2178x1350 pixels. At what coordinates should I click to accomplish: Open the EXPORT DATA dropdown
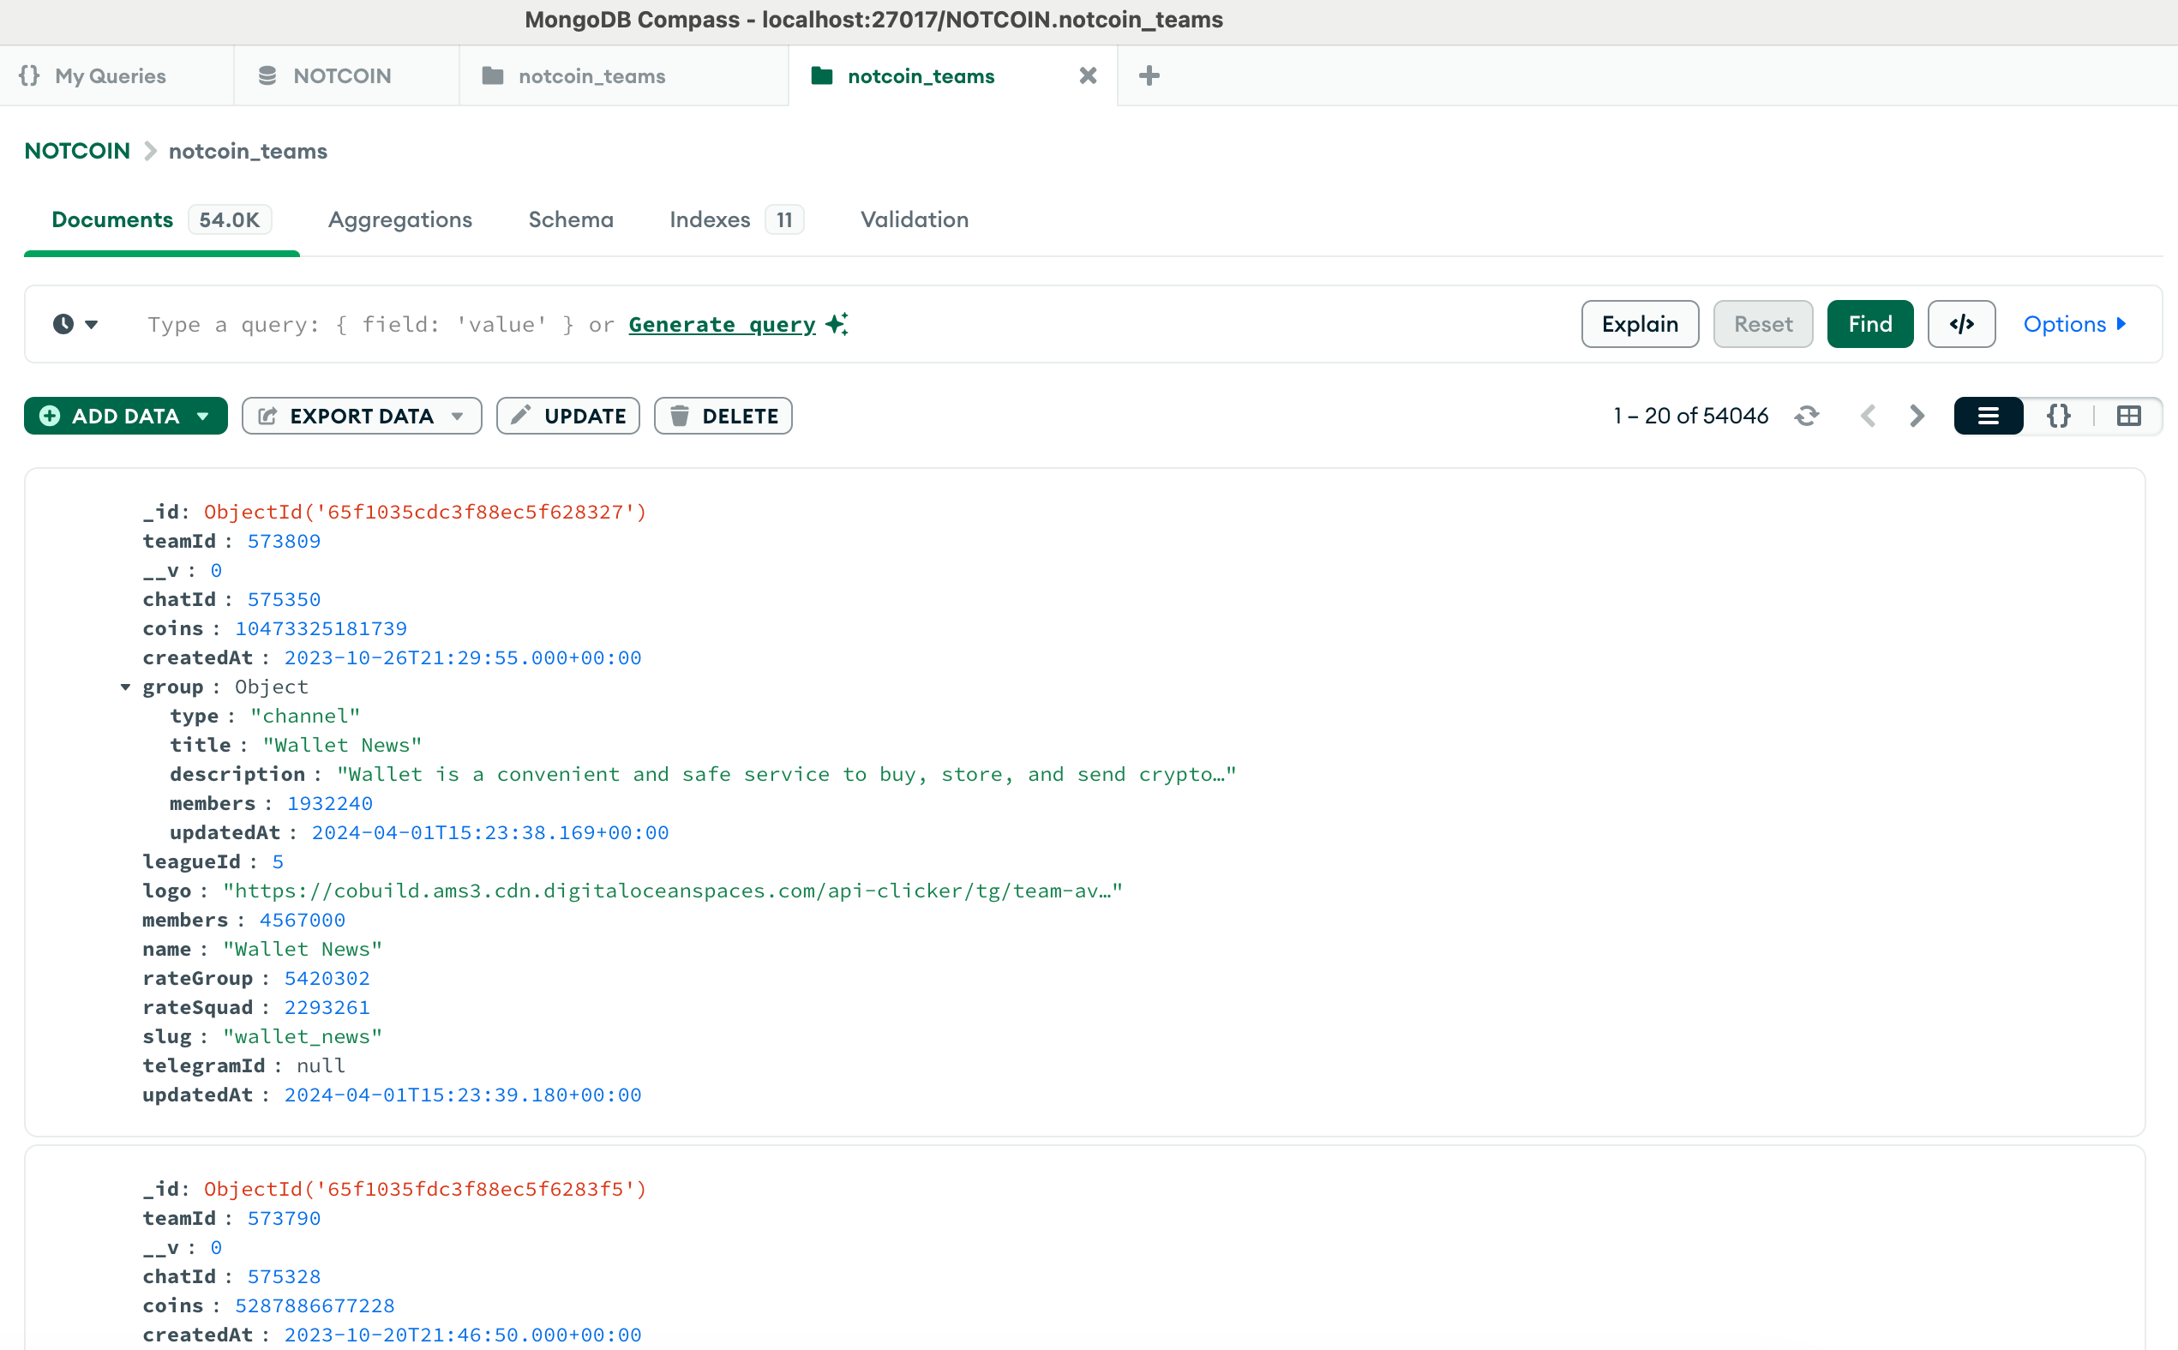[460, 417]
